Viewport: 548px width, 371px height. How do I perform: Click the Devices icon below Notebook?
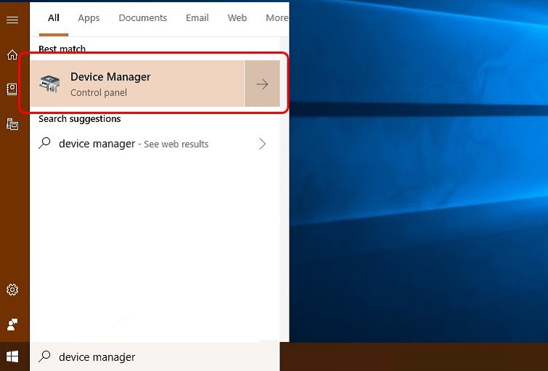(12, 123)
